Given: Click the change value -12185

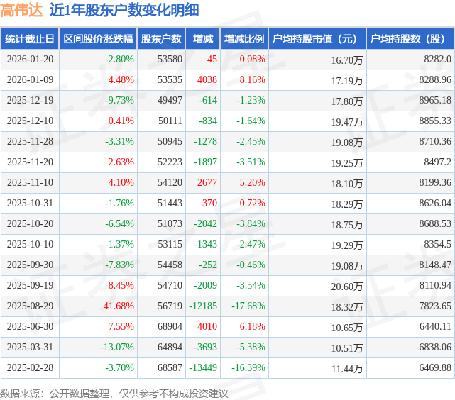Looking at the screenshot, I should pyautogui.click(x=203, y=306).
